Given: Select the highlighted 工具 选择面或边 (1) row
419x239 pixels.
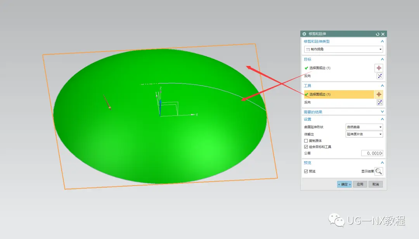Looking at the screenshot, I should click(x=339, y=94).
